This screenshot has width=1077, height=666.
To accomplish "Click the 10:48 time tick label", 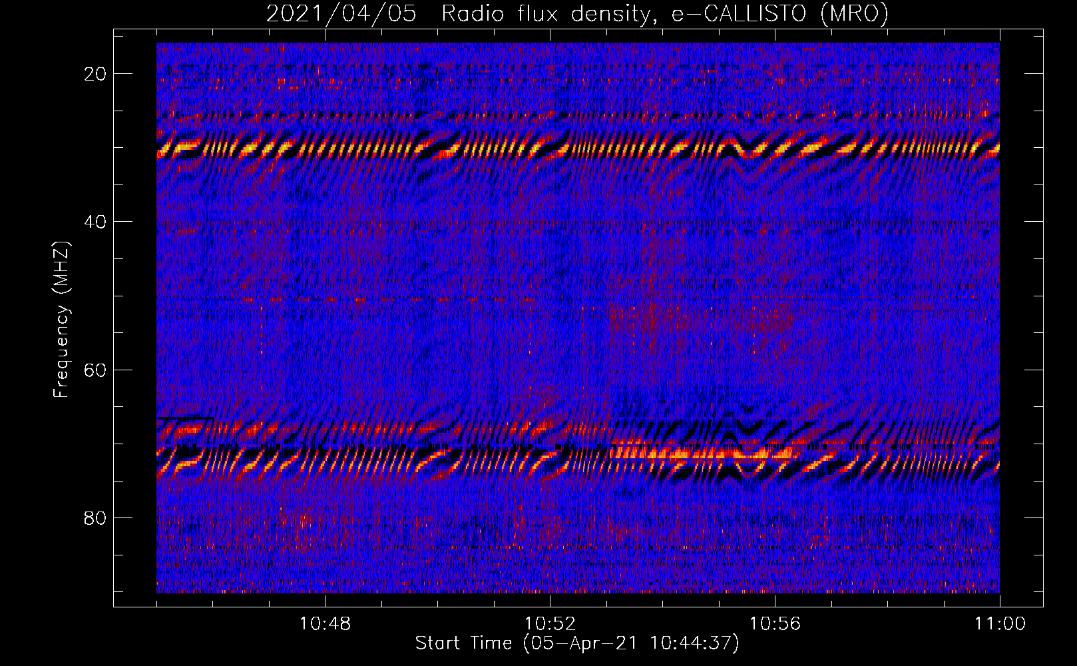I will tap(325, 624).
